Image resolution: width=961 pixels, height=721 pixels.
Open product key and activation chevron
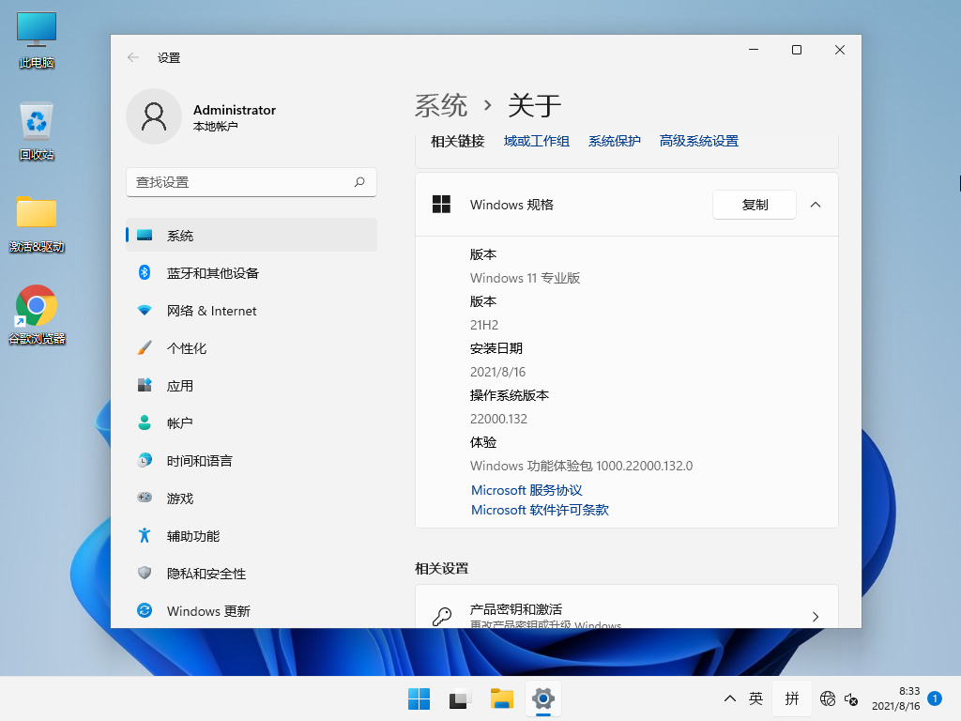(816, 616)
